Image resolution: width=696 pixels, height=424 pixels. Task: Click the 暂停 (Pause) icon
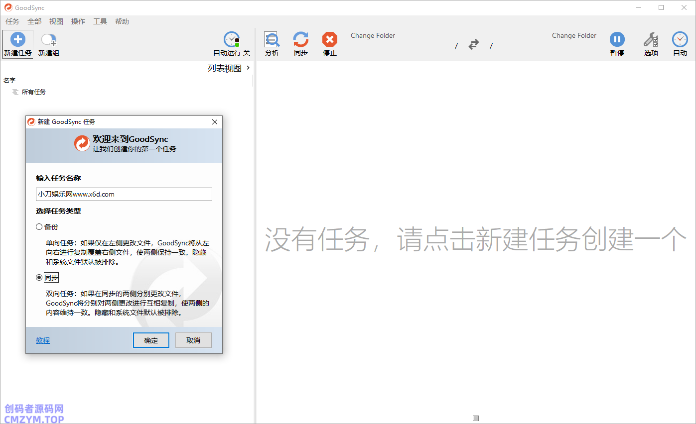coord(617,40)
